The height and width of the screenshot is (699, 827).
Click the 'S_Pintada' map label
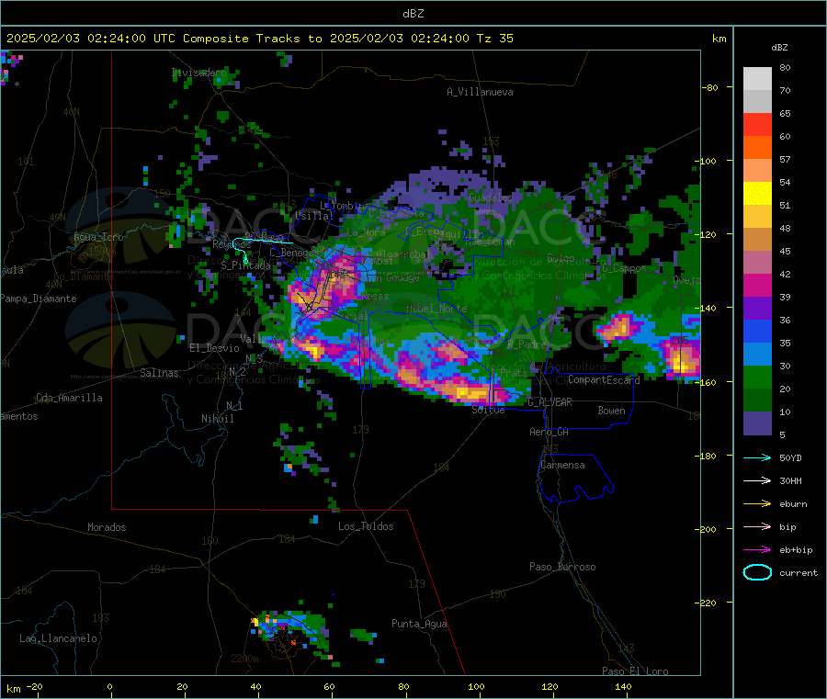tap(245, 265)
